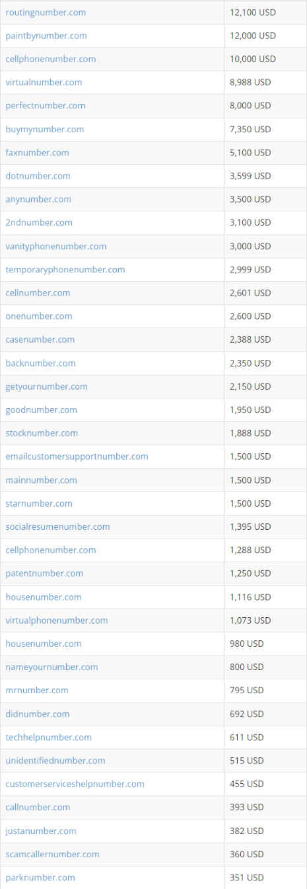Open faxnumber.com link
307x889 pixels.
(37, 153)
